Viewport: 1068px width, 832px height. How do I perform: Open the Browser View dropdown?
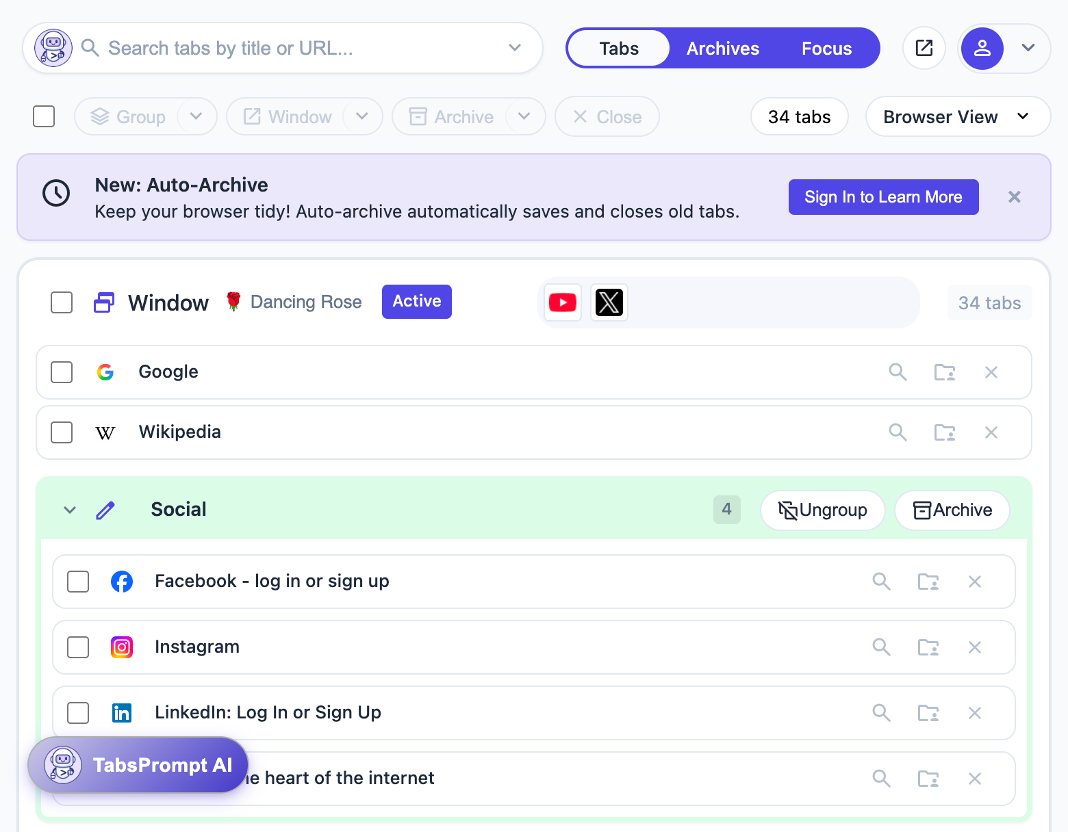(957, 117)
